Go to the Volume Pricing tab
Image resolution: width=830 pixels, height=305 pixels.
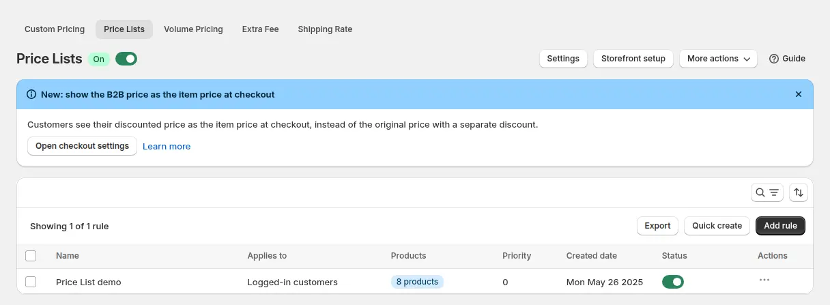coord(193,29)
